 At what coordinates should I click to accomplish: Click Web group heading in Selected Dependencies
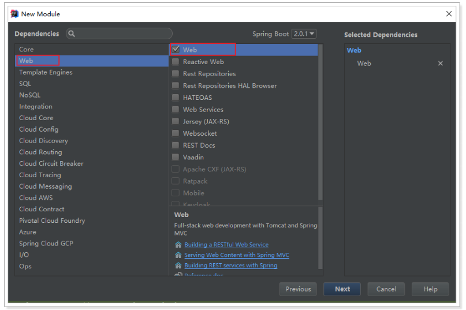pyautogui.click(x=354, y=50)
